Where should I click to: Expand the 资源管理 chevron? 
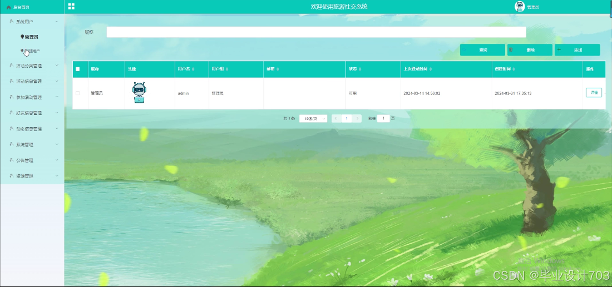[x=57, y=175]
